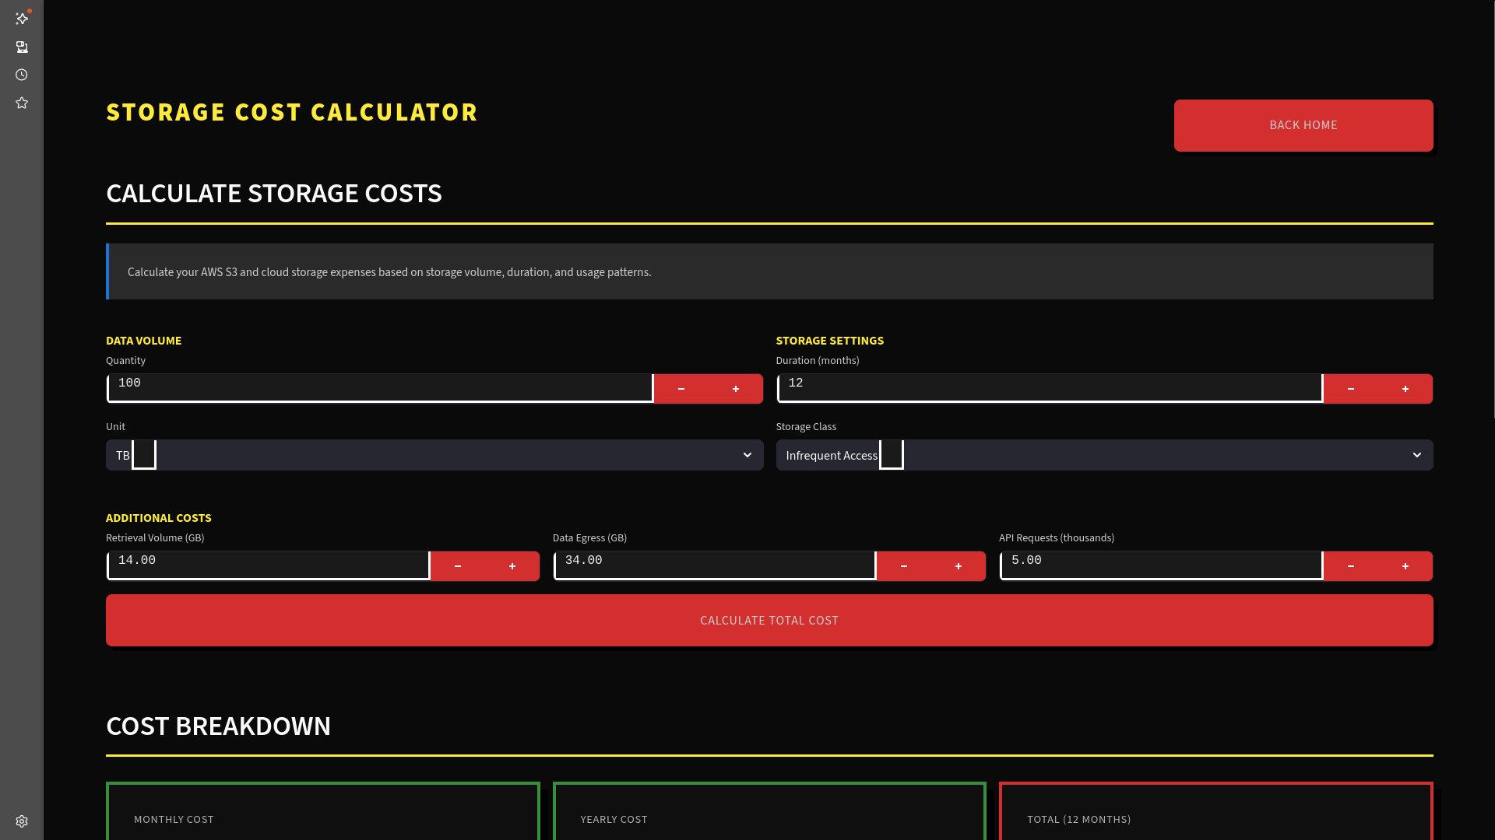Screen dimensions: 1495x840
Task: Focus the Quantity input field
Action: pos(380,387)
